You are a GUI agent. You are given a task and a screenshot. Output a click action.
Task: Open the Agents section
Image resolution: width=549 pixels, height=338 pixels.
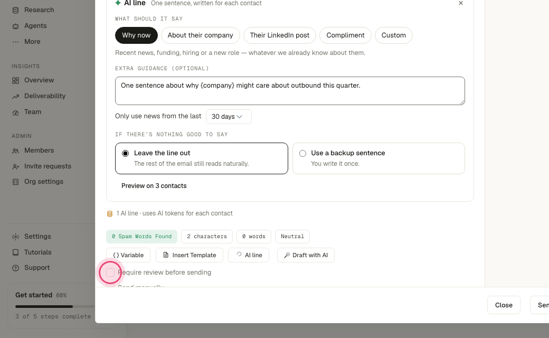(35, 25)
